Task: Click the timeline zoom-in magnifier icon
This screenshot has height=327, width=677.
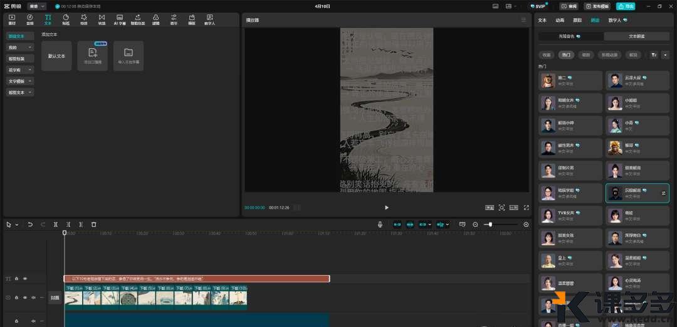Action: point(526,224)
